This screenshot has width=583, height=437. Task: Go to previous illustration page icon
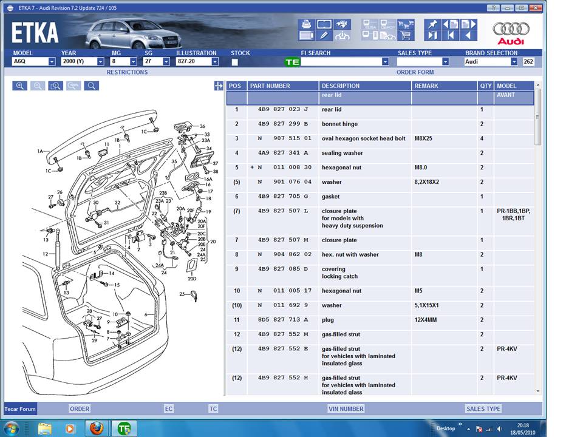click(x=451, y=24)
